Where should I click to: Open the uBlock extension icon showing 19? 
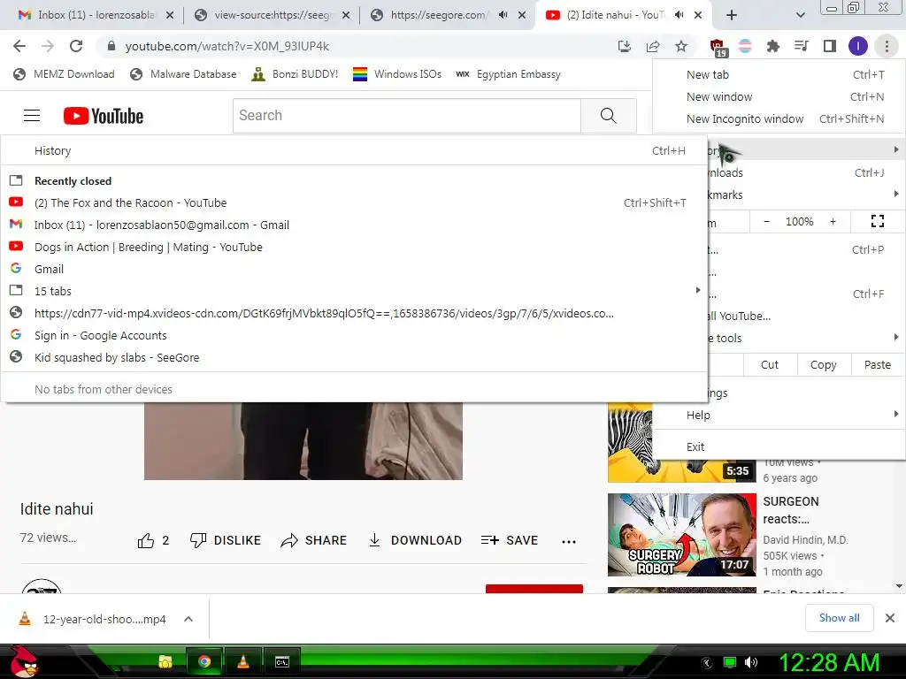718,47
